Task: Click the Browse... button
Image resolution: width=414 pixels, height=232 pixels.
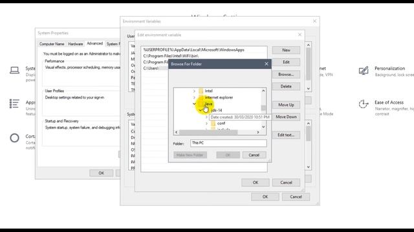Action: [286, 75]
